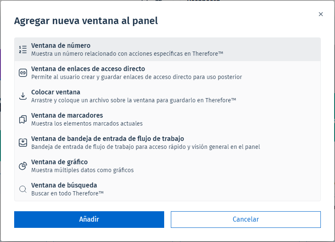
Task: Click the pie chart icon for Ventana de gráfico
Action: coord(23,166)
